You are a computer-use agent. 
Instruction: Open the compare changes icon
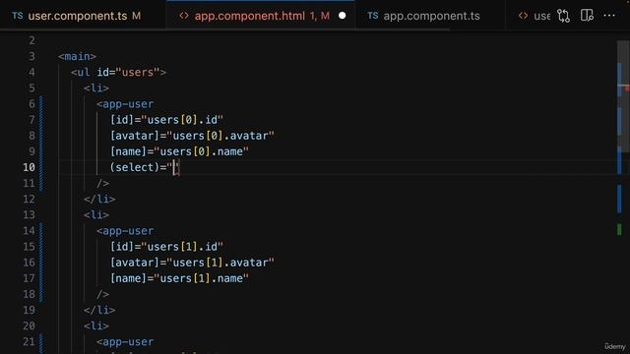[x=563, y=16]
